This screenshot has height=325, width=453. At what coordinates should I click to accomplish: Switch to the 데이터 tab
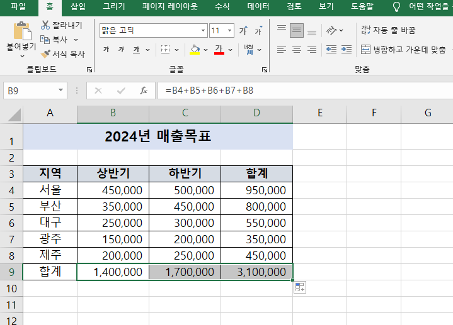click(x=258, y=6)
